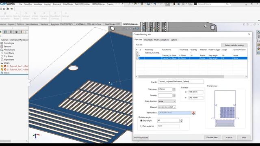This screenshot has height=146, width=260.
Task: Open the FeatureManager design tree tab icon
Action: 1,32
